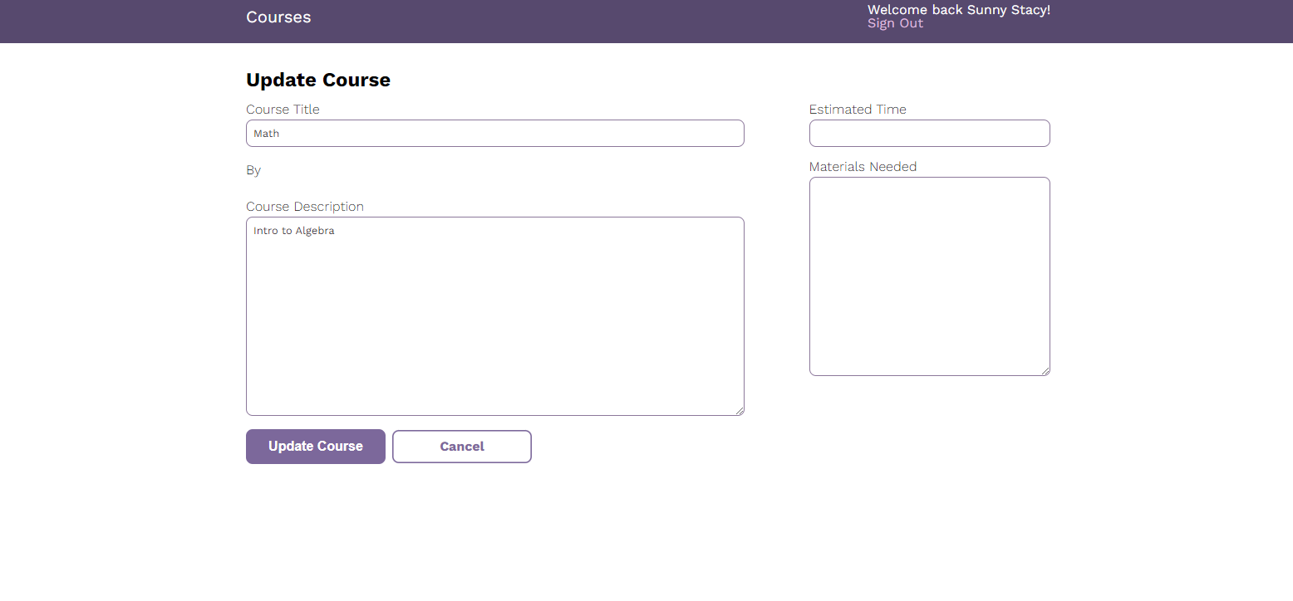Click the 'By' author label

(253, 170)
